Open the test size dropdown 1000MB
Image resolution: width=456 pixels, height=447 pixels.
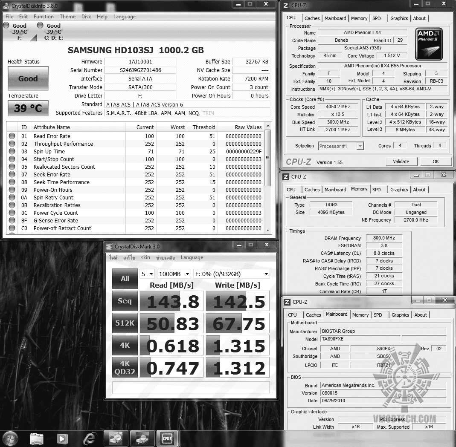174,274
